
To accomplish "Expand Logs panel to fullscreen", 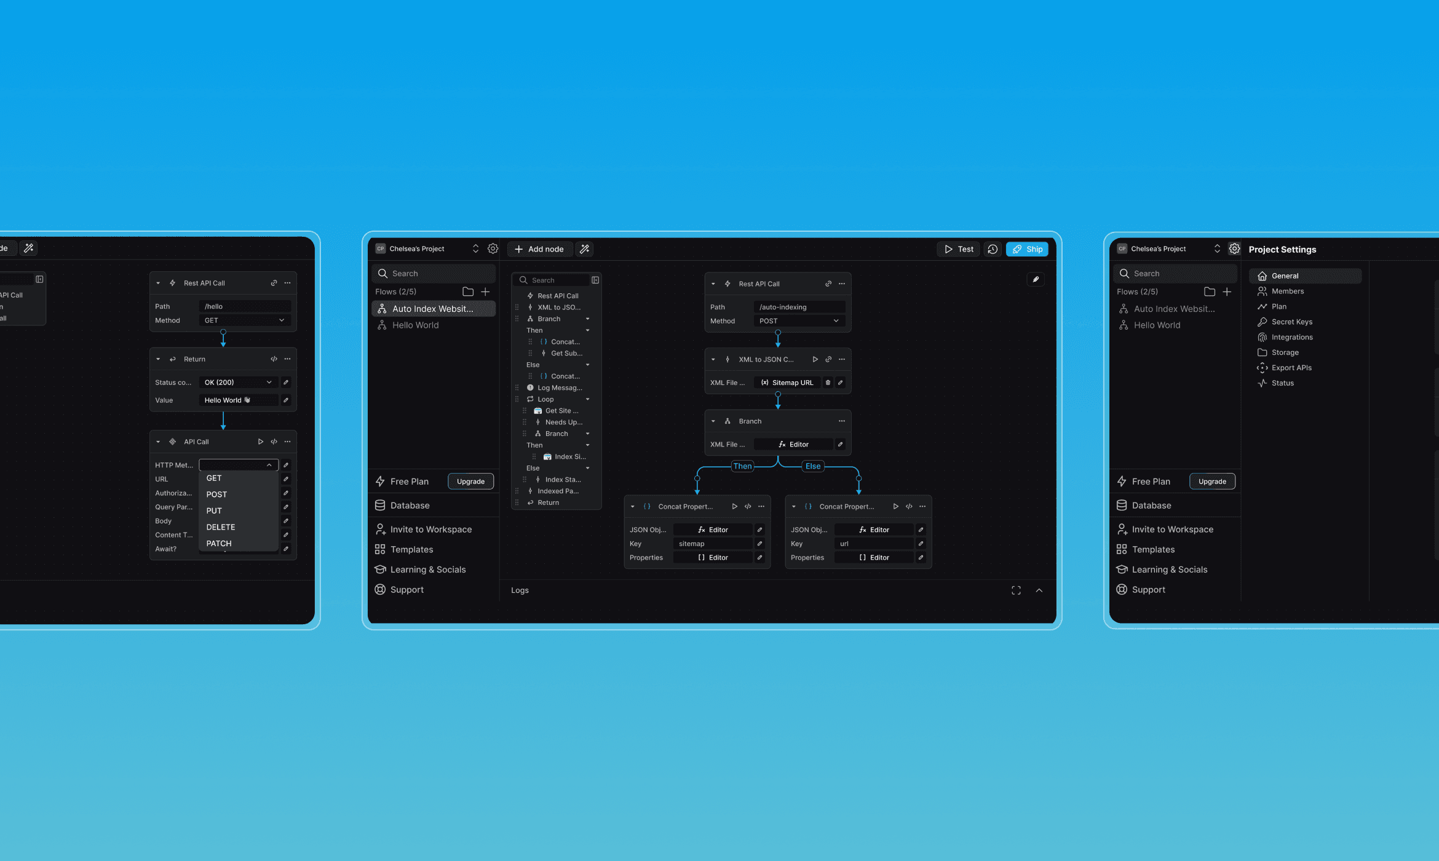I will pos(1016,590).
